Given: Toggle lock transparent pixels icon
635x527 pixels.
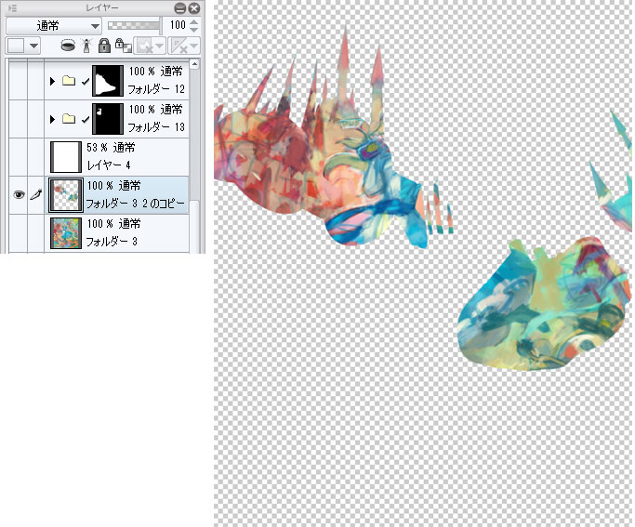Looking at the screenshot, I should click(x=123, y=46).
